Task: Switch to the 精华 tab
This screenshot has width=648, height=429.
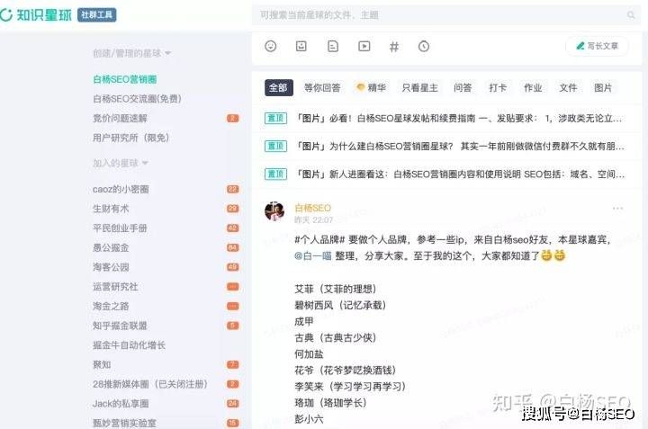Action: (371, 88)
